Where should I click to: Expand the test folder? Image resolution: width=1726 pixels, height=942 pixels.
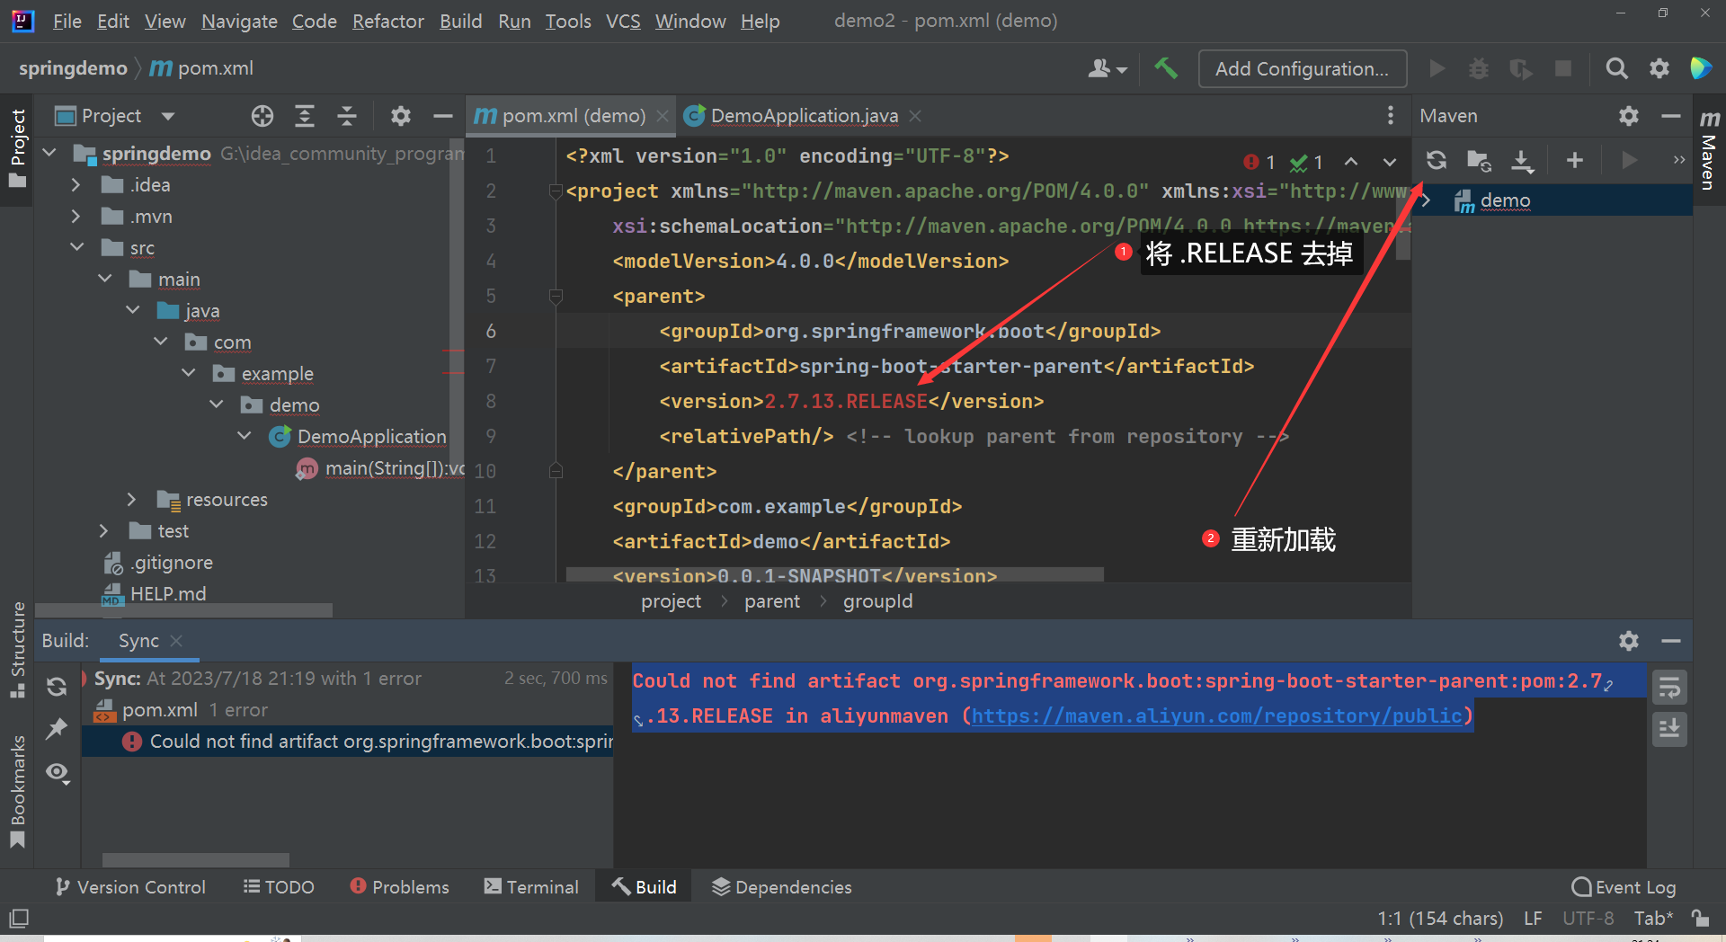[x=103, y=530]
